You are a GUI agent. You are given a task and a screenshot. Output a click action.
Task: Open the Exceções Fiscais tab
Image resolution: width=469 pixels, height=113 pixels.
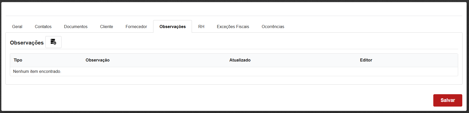tap(233, 27)
